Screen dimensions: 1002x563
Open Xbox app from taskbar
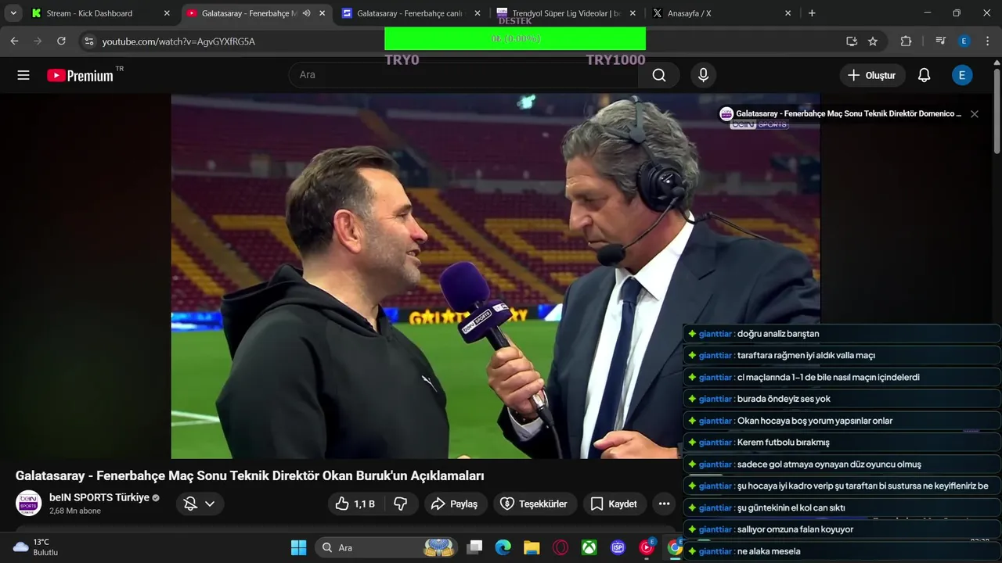click(x=589, y=547)
